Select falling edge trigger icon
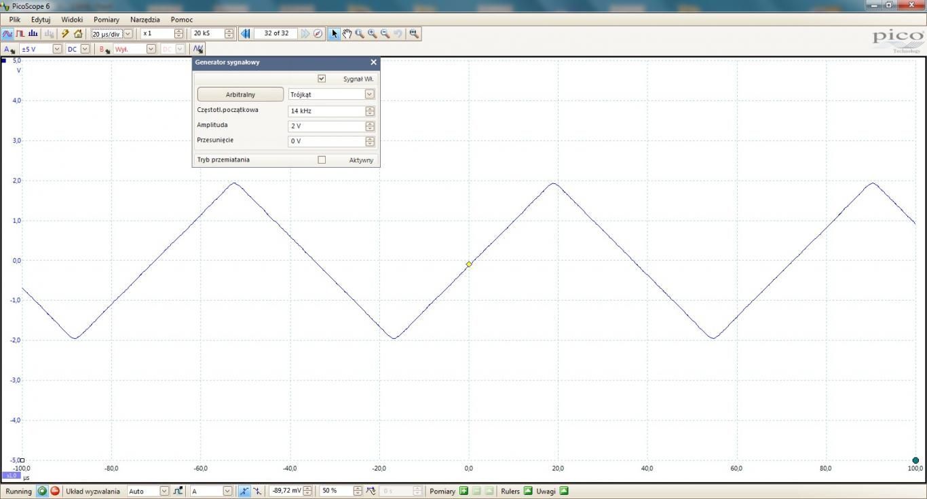927x499 pixels. pyautogui.click(x=257, y=491)
